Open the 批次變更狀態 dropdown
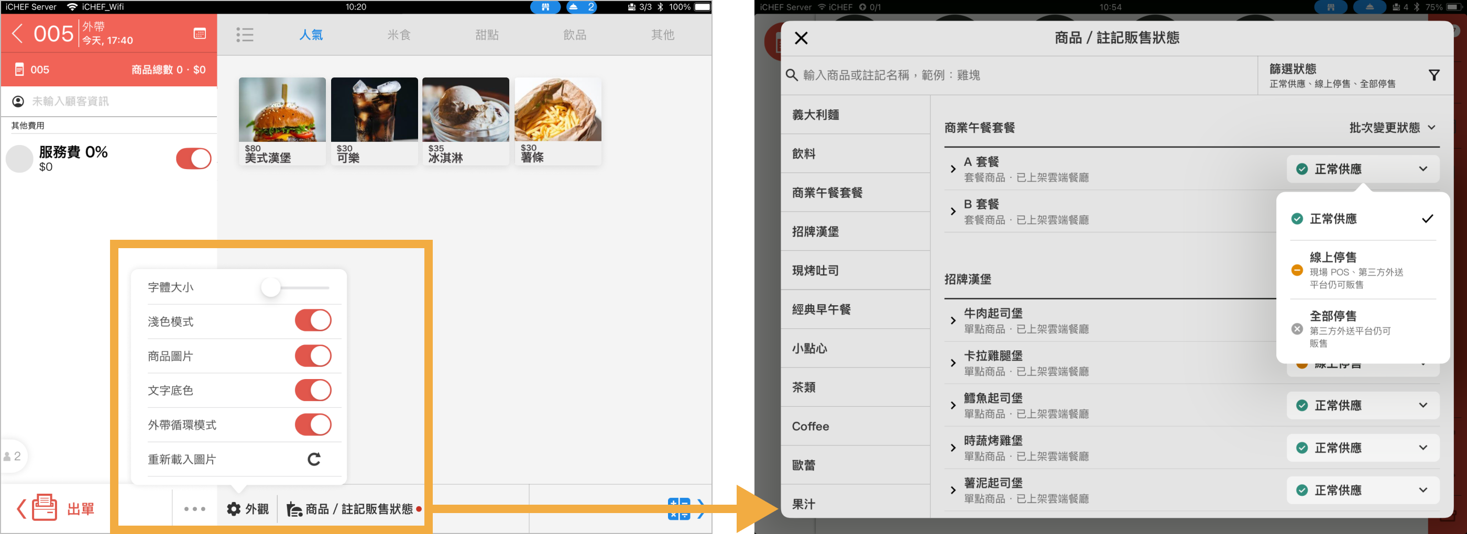Viewport: 1467px width, 534px height. 1391,128
